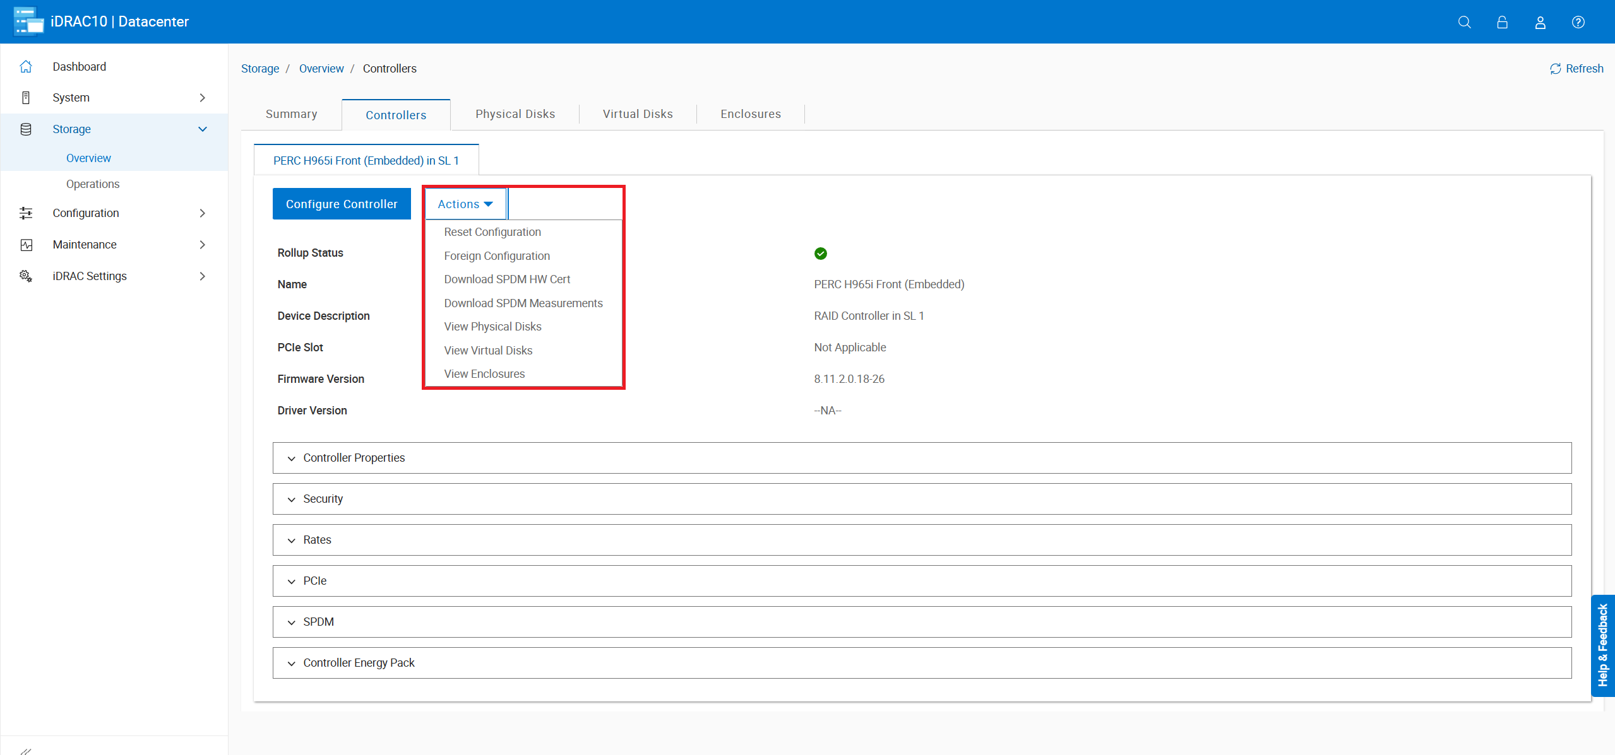Expand the Controller Energy Pack section
The image size is (1615, 755).
pyautogui.click(x=358, y=663)
